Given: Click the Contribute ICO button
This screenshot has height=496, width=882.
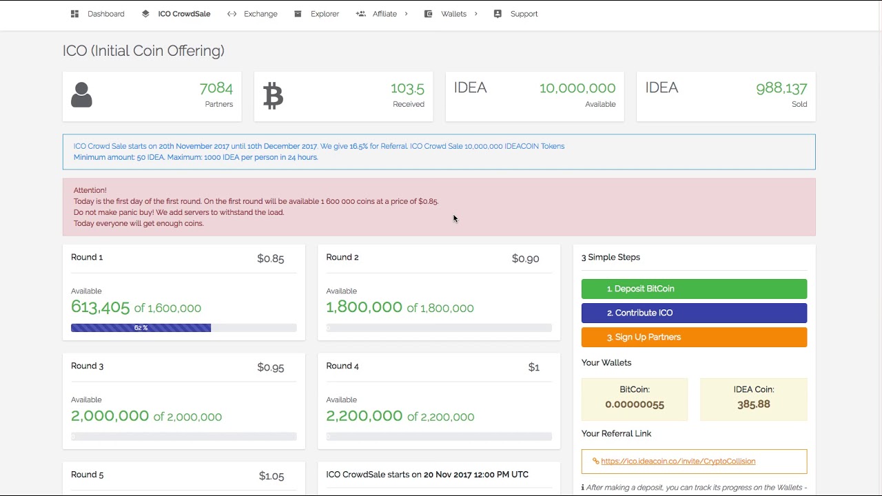Looking at the screenshot, I should (694, 313).
